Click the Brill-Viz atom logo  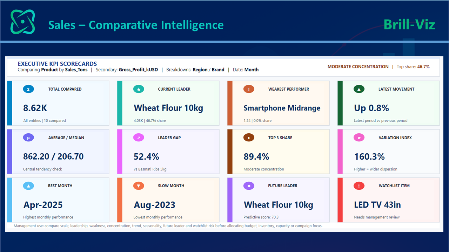(23, 22)
